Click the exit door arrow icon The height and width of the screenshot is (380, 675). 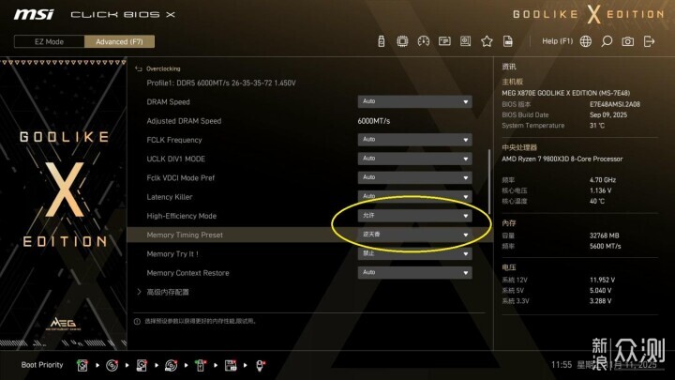[649, 41]
